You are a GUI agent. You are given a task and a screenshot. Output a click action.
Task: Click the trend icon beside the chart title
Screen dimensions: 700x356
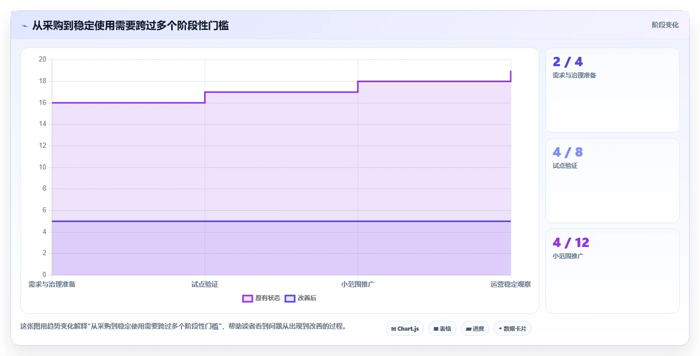tap(24, 25)
